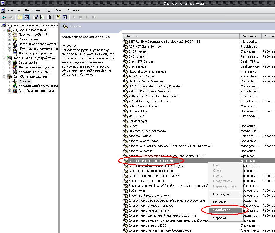The image size is (275, 233).
Task: Click gear icon of Веб-клиент service
Action: click(125, 191)
